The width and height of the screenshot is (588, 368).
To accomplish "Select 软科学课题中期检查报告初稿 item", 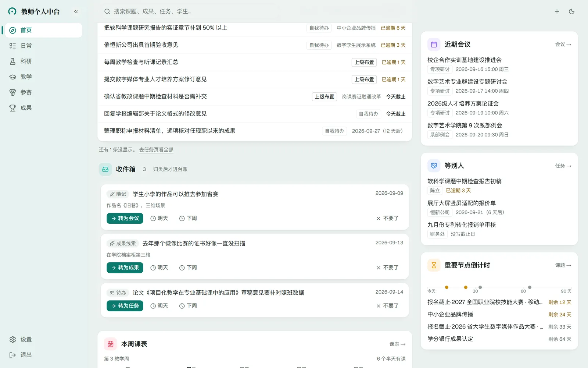I will pos(499,186).
